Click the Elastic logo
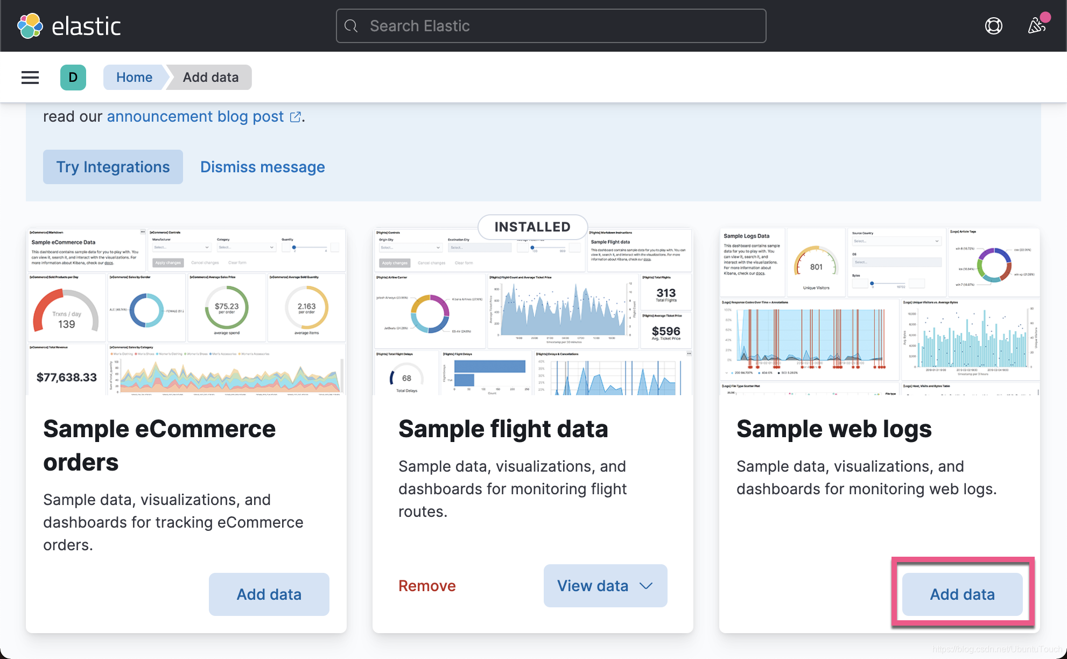1067x659 pixels. click(x=69, y=26)
